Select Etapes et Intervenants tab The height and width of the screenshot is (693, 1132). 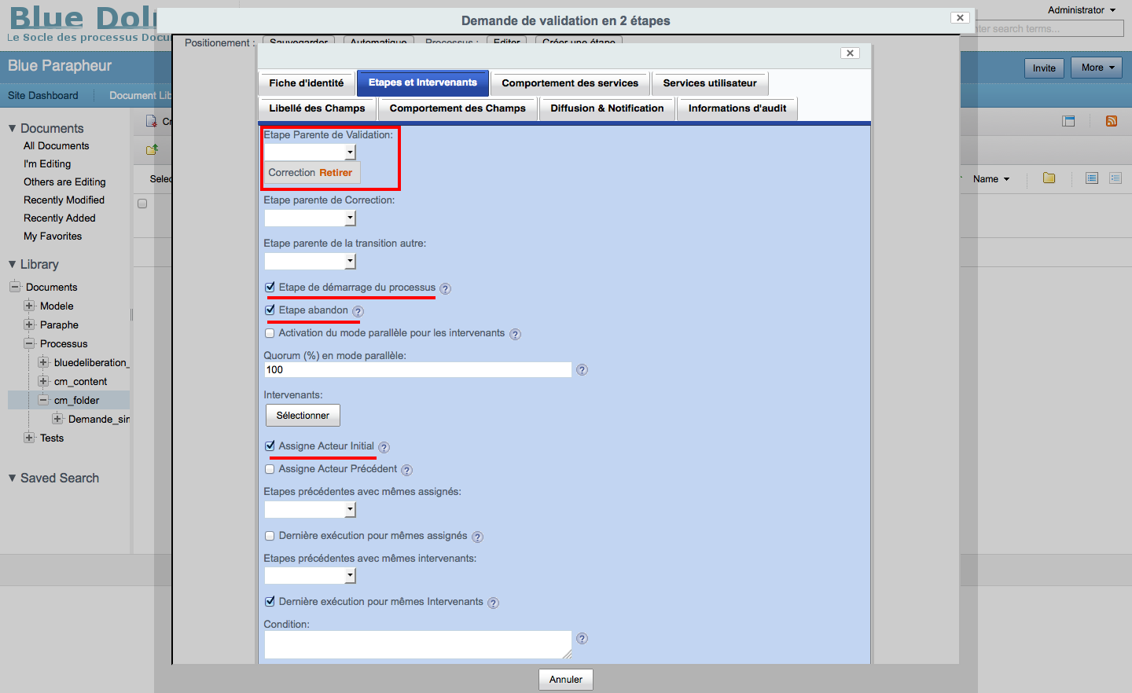click(x=423, y=82)
